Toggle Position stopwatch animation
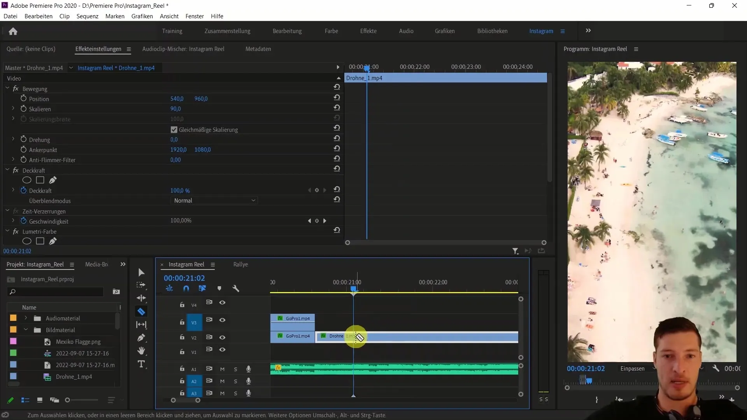This screenshot has height=420, width=747. click(x=23, y=98)
